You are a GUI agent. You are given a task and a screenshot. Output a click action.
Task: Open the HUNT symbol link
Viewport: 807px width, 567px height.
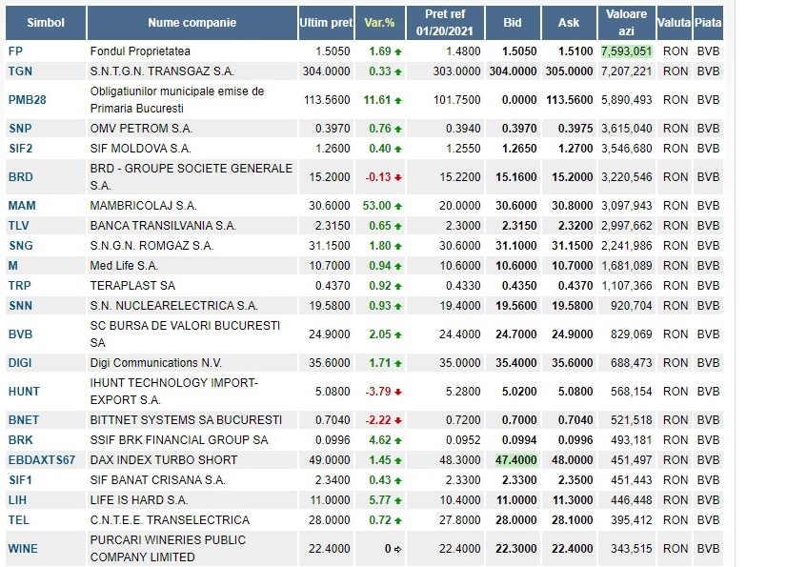24,392
